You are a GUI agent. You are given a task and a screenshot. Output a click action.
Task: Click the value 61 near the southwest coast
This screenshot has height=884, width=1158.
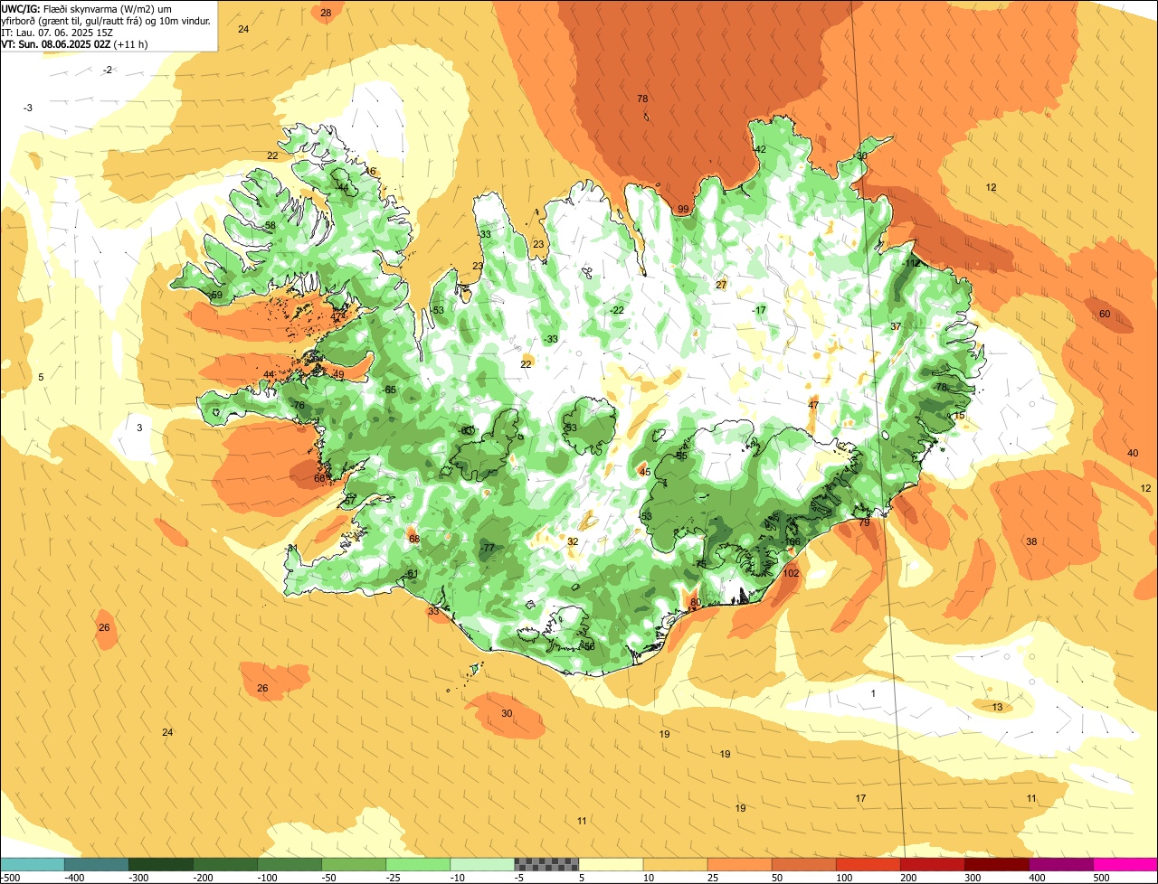[x=413, y=574]
